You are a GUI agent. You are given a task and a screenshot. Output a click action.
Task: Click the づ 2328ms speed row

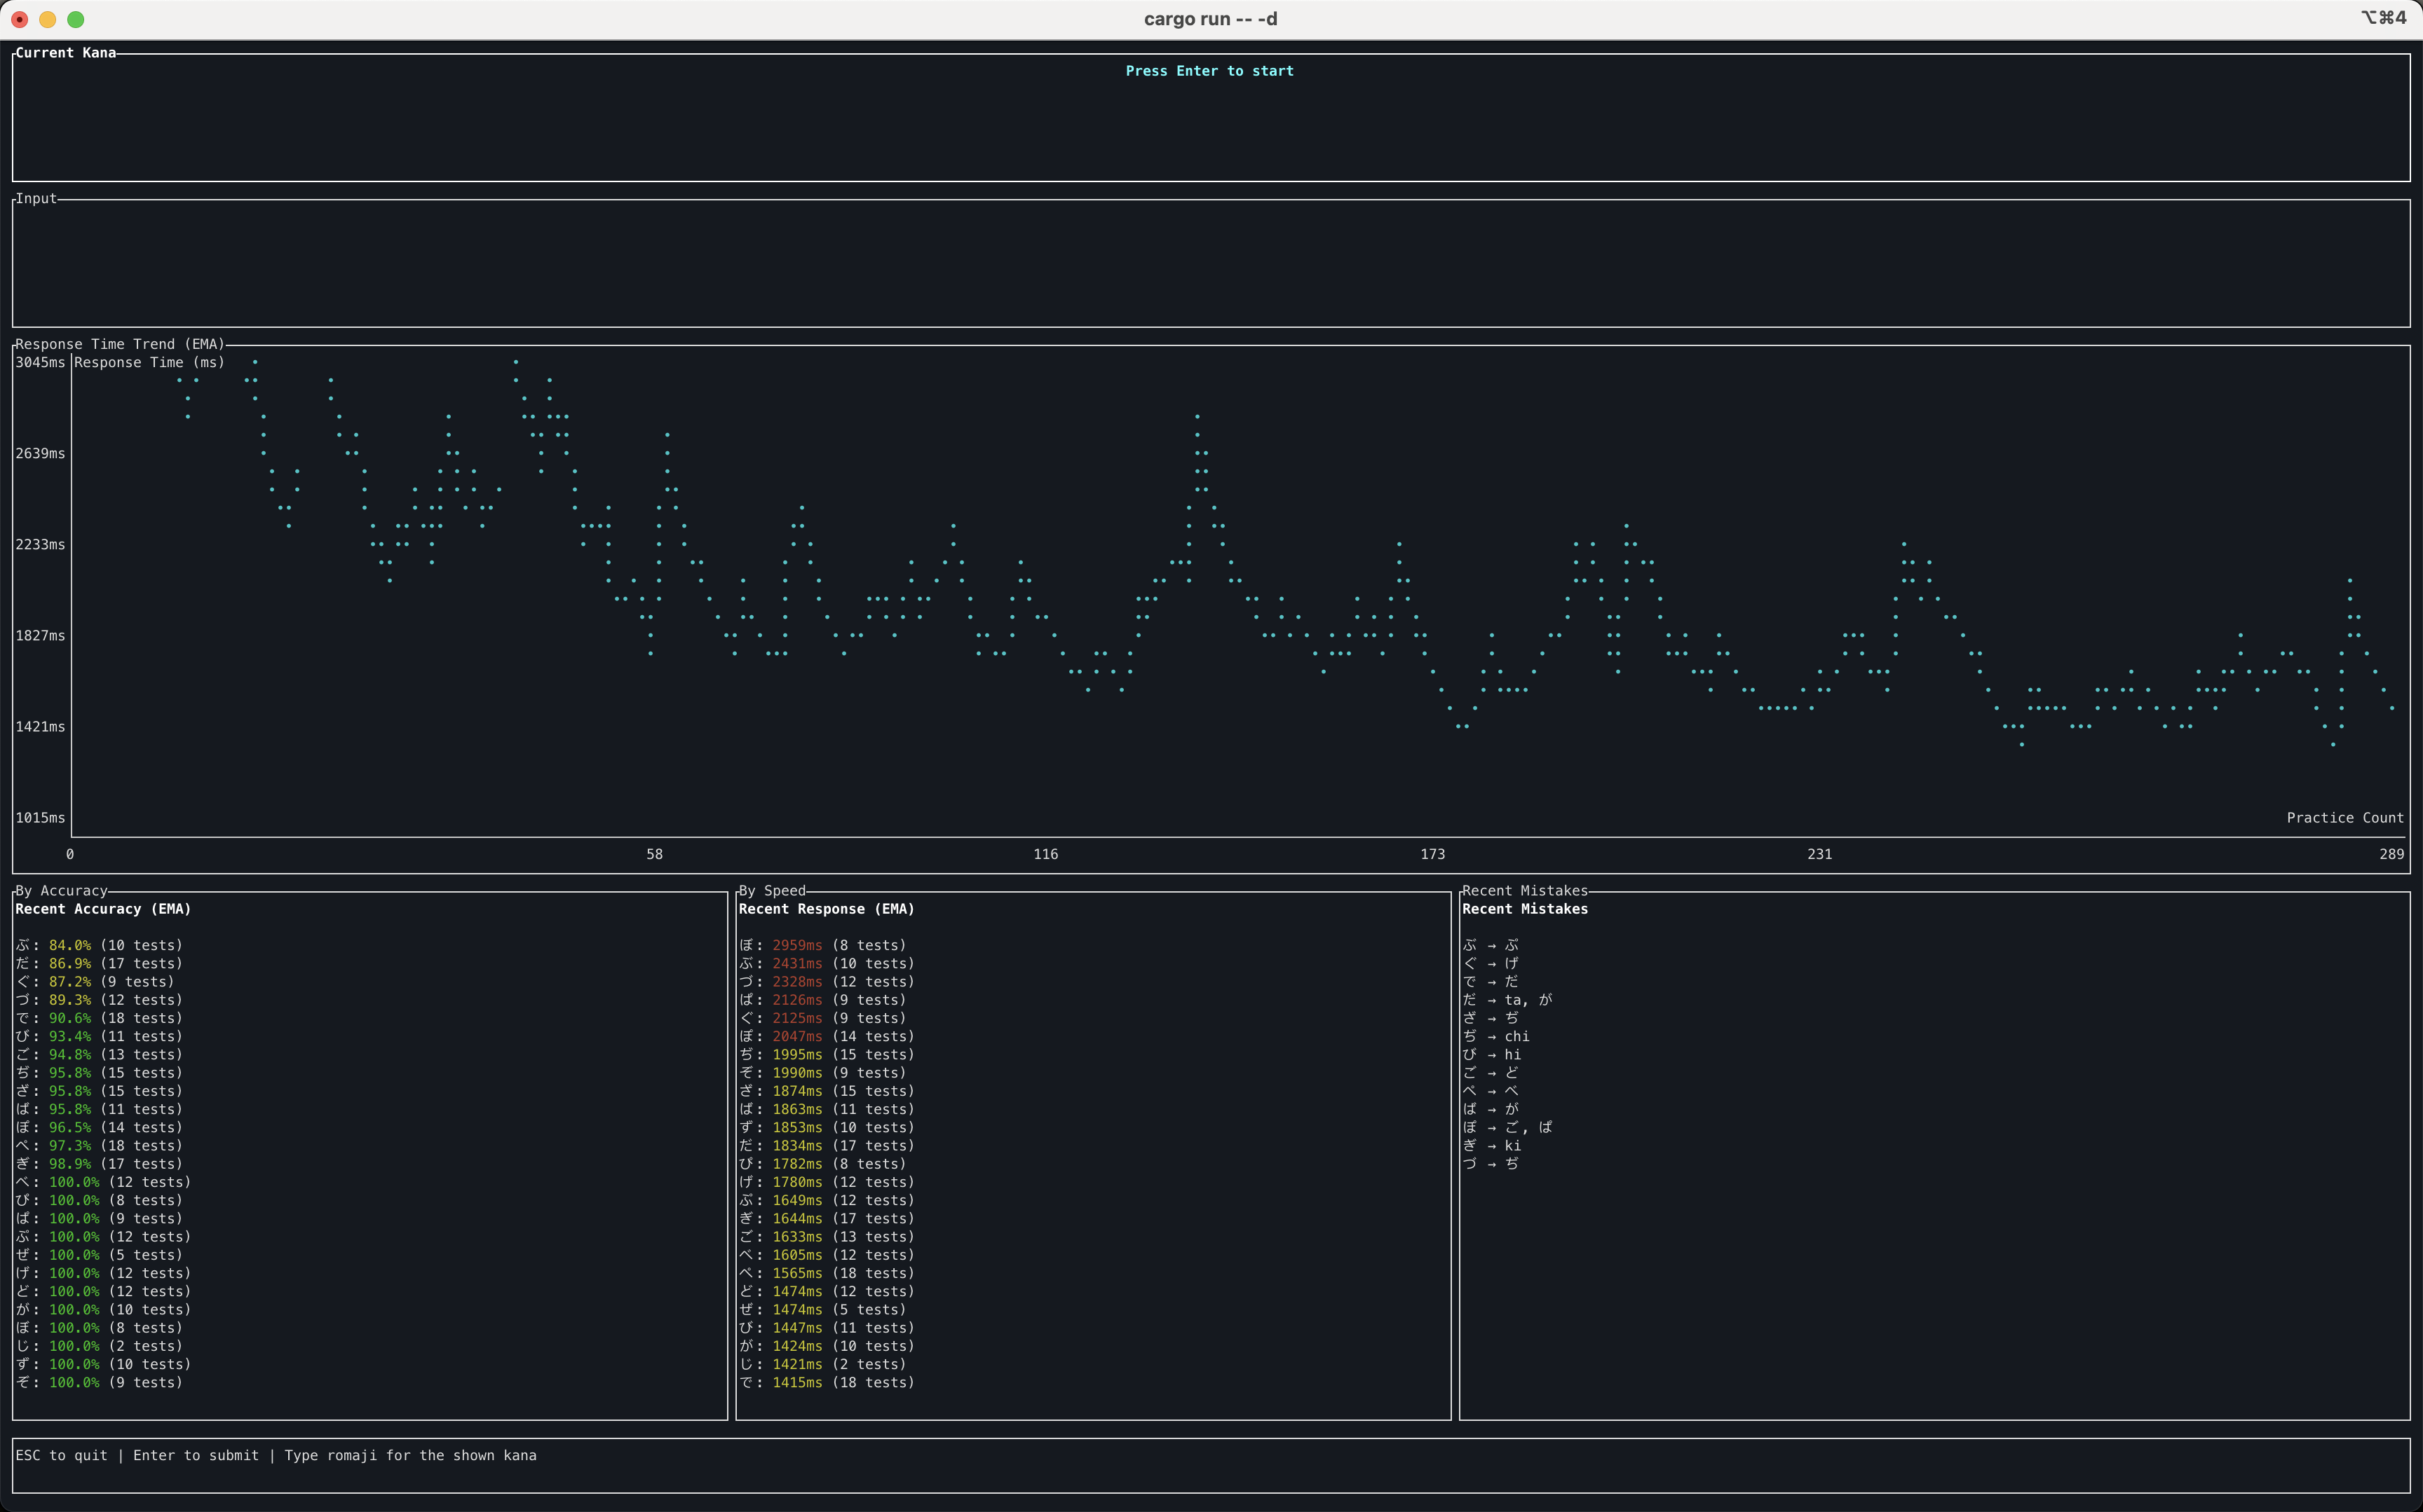coord(827,981)
